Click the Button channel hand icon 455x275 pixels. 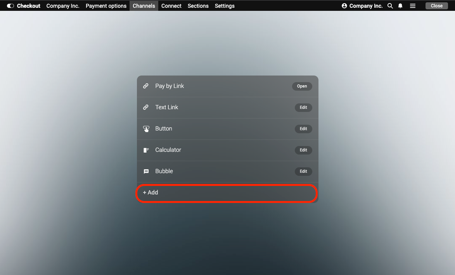tap(146, 129)
